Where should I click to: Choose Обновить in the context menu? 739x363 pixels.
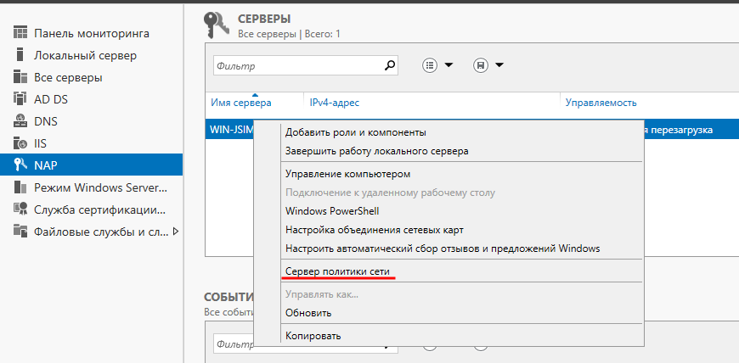point(308,312)
